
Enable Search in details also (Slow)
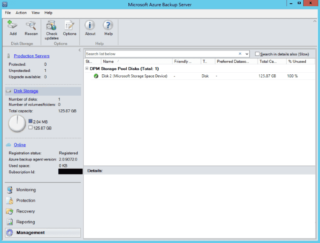[x=257, y=54]
